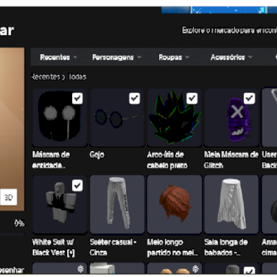Expand the Roupas dropdown chevron

point(188,57)
